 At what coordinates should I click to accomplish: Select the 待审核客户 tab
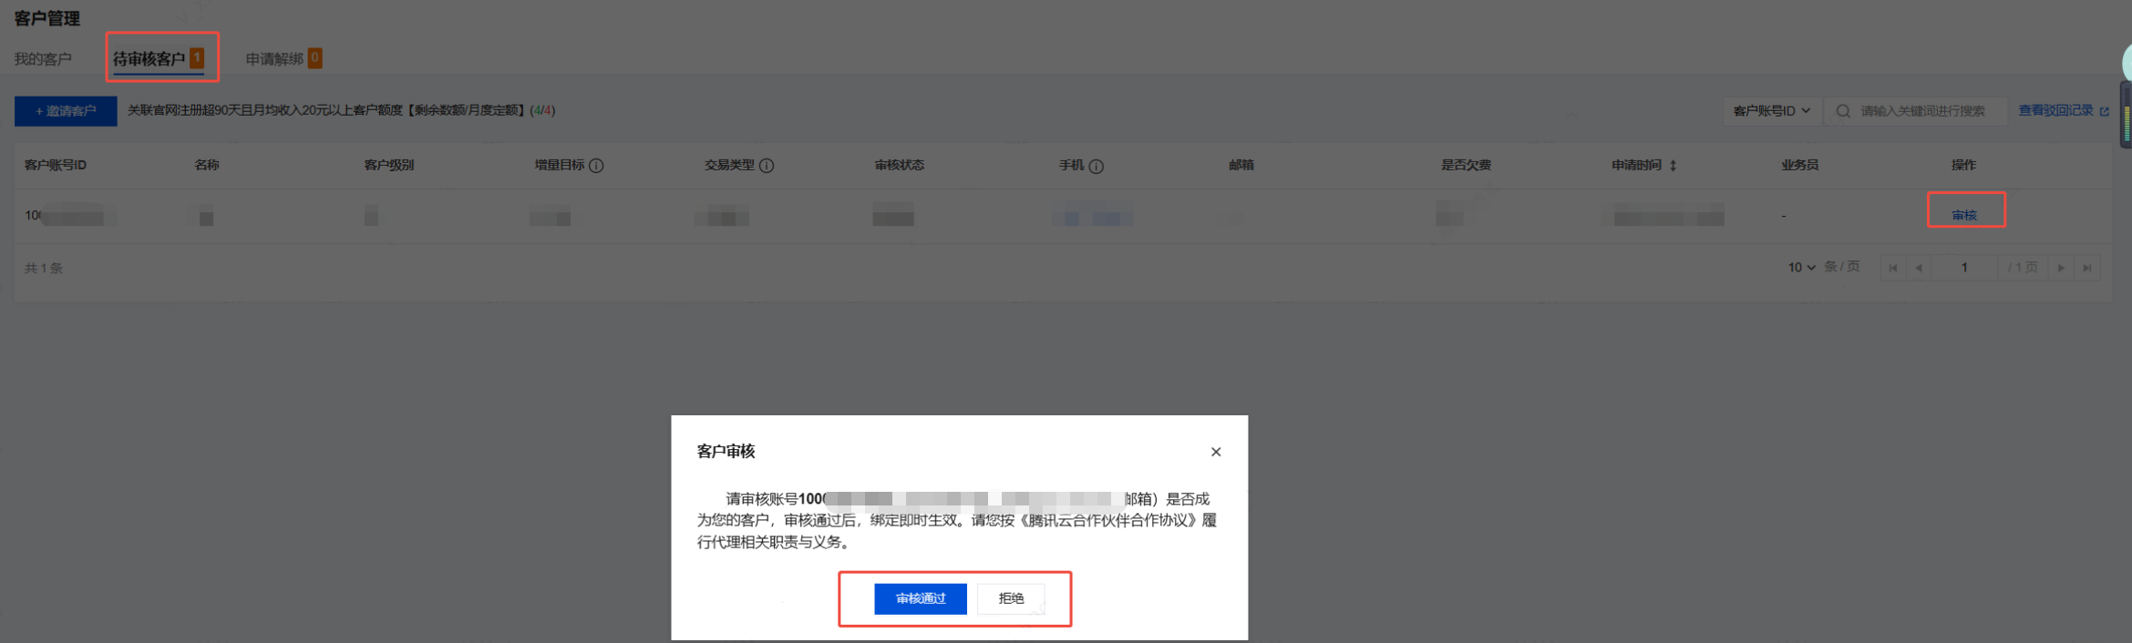[x=158, y=59]
